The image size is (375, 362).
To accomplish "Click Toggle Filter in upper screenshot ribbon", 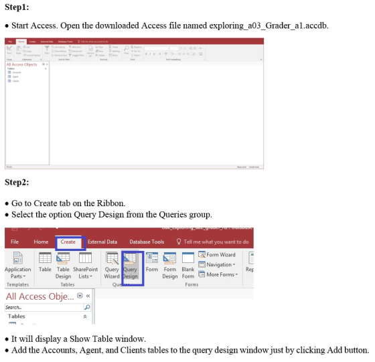I will tap(76, 55).
